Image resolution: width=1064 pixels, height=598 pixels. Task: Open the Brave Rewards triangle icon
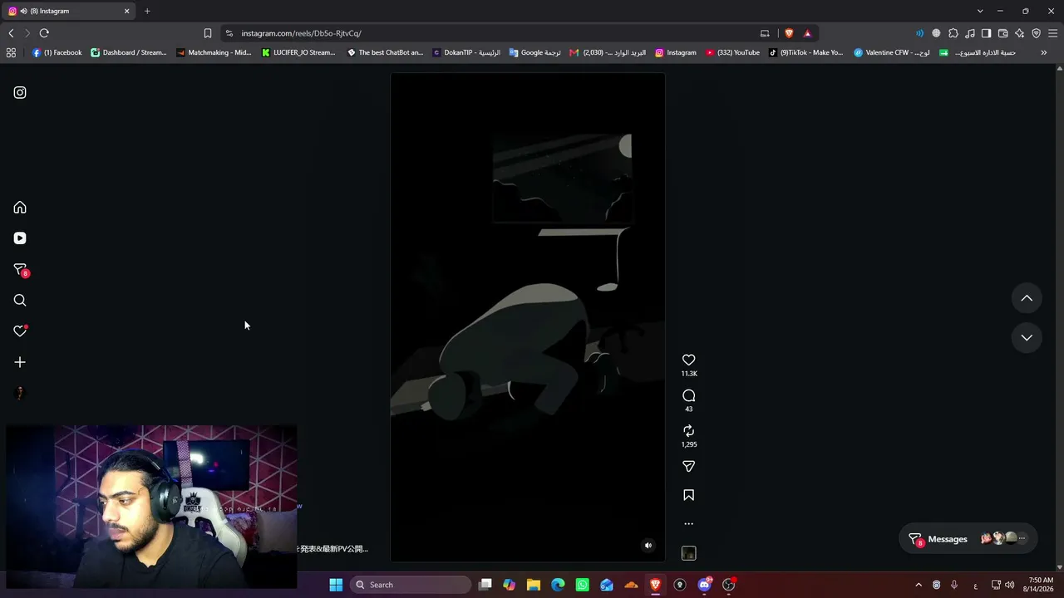coord(807,33)
